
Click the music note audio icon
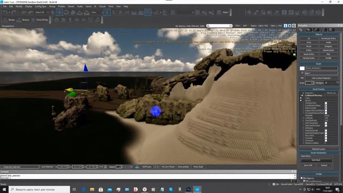[98, 20]
